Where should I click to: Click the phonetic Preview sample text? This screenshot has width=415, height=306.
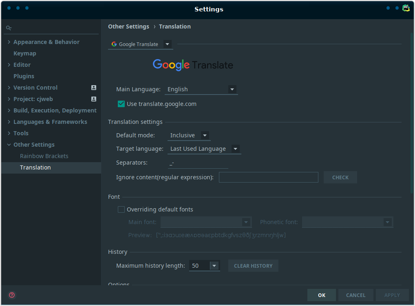(221, 235)
